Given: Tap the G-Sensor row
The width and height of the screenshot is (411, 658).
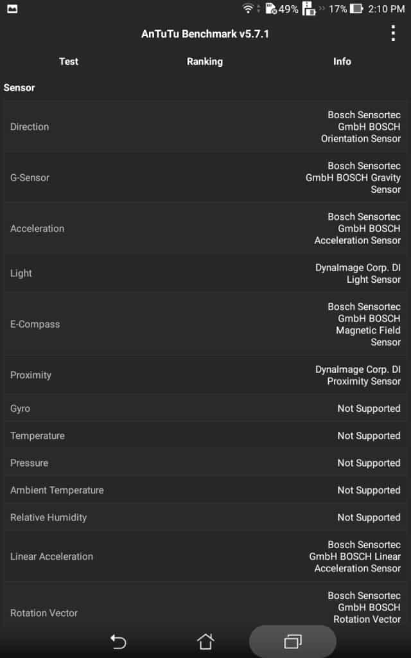Looking at the screenshot, I should [x=205, y=177].
